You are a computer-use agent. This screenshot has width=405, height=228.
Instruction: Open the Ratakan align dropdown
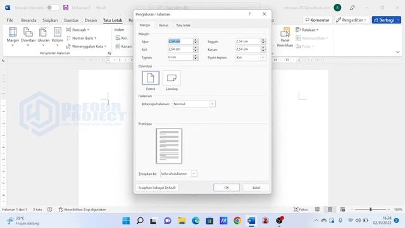[x=307, y=30]
